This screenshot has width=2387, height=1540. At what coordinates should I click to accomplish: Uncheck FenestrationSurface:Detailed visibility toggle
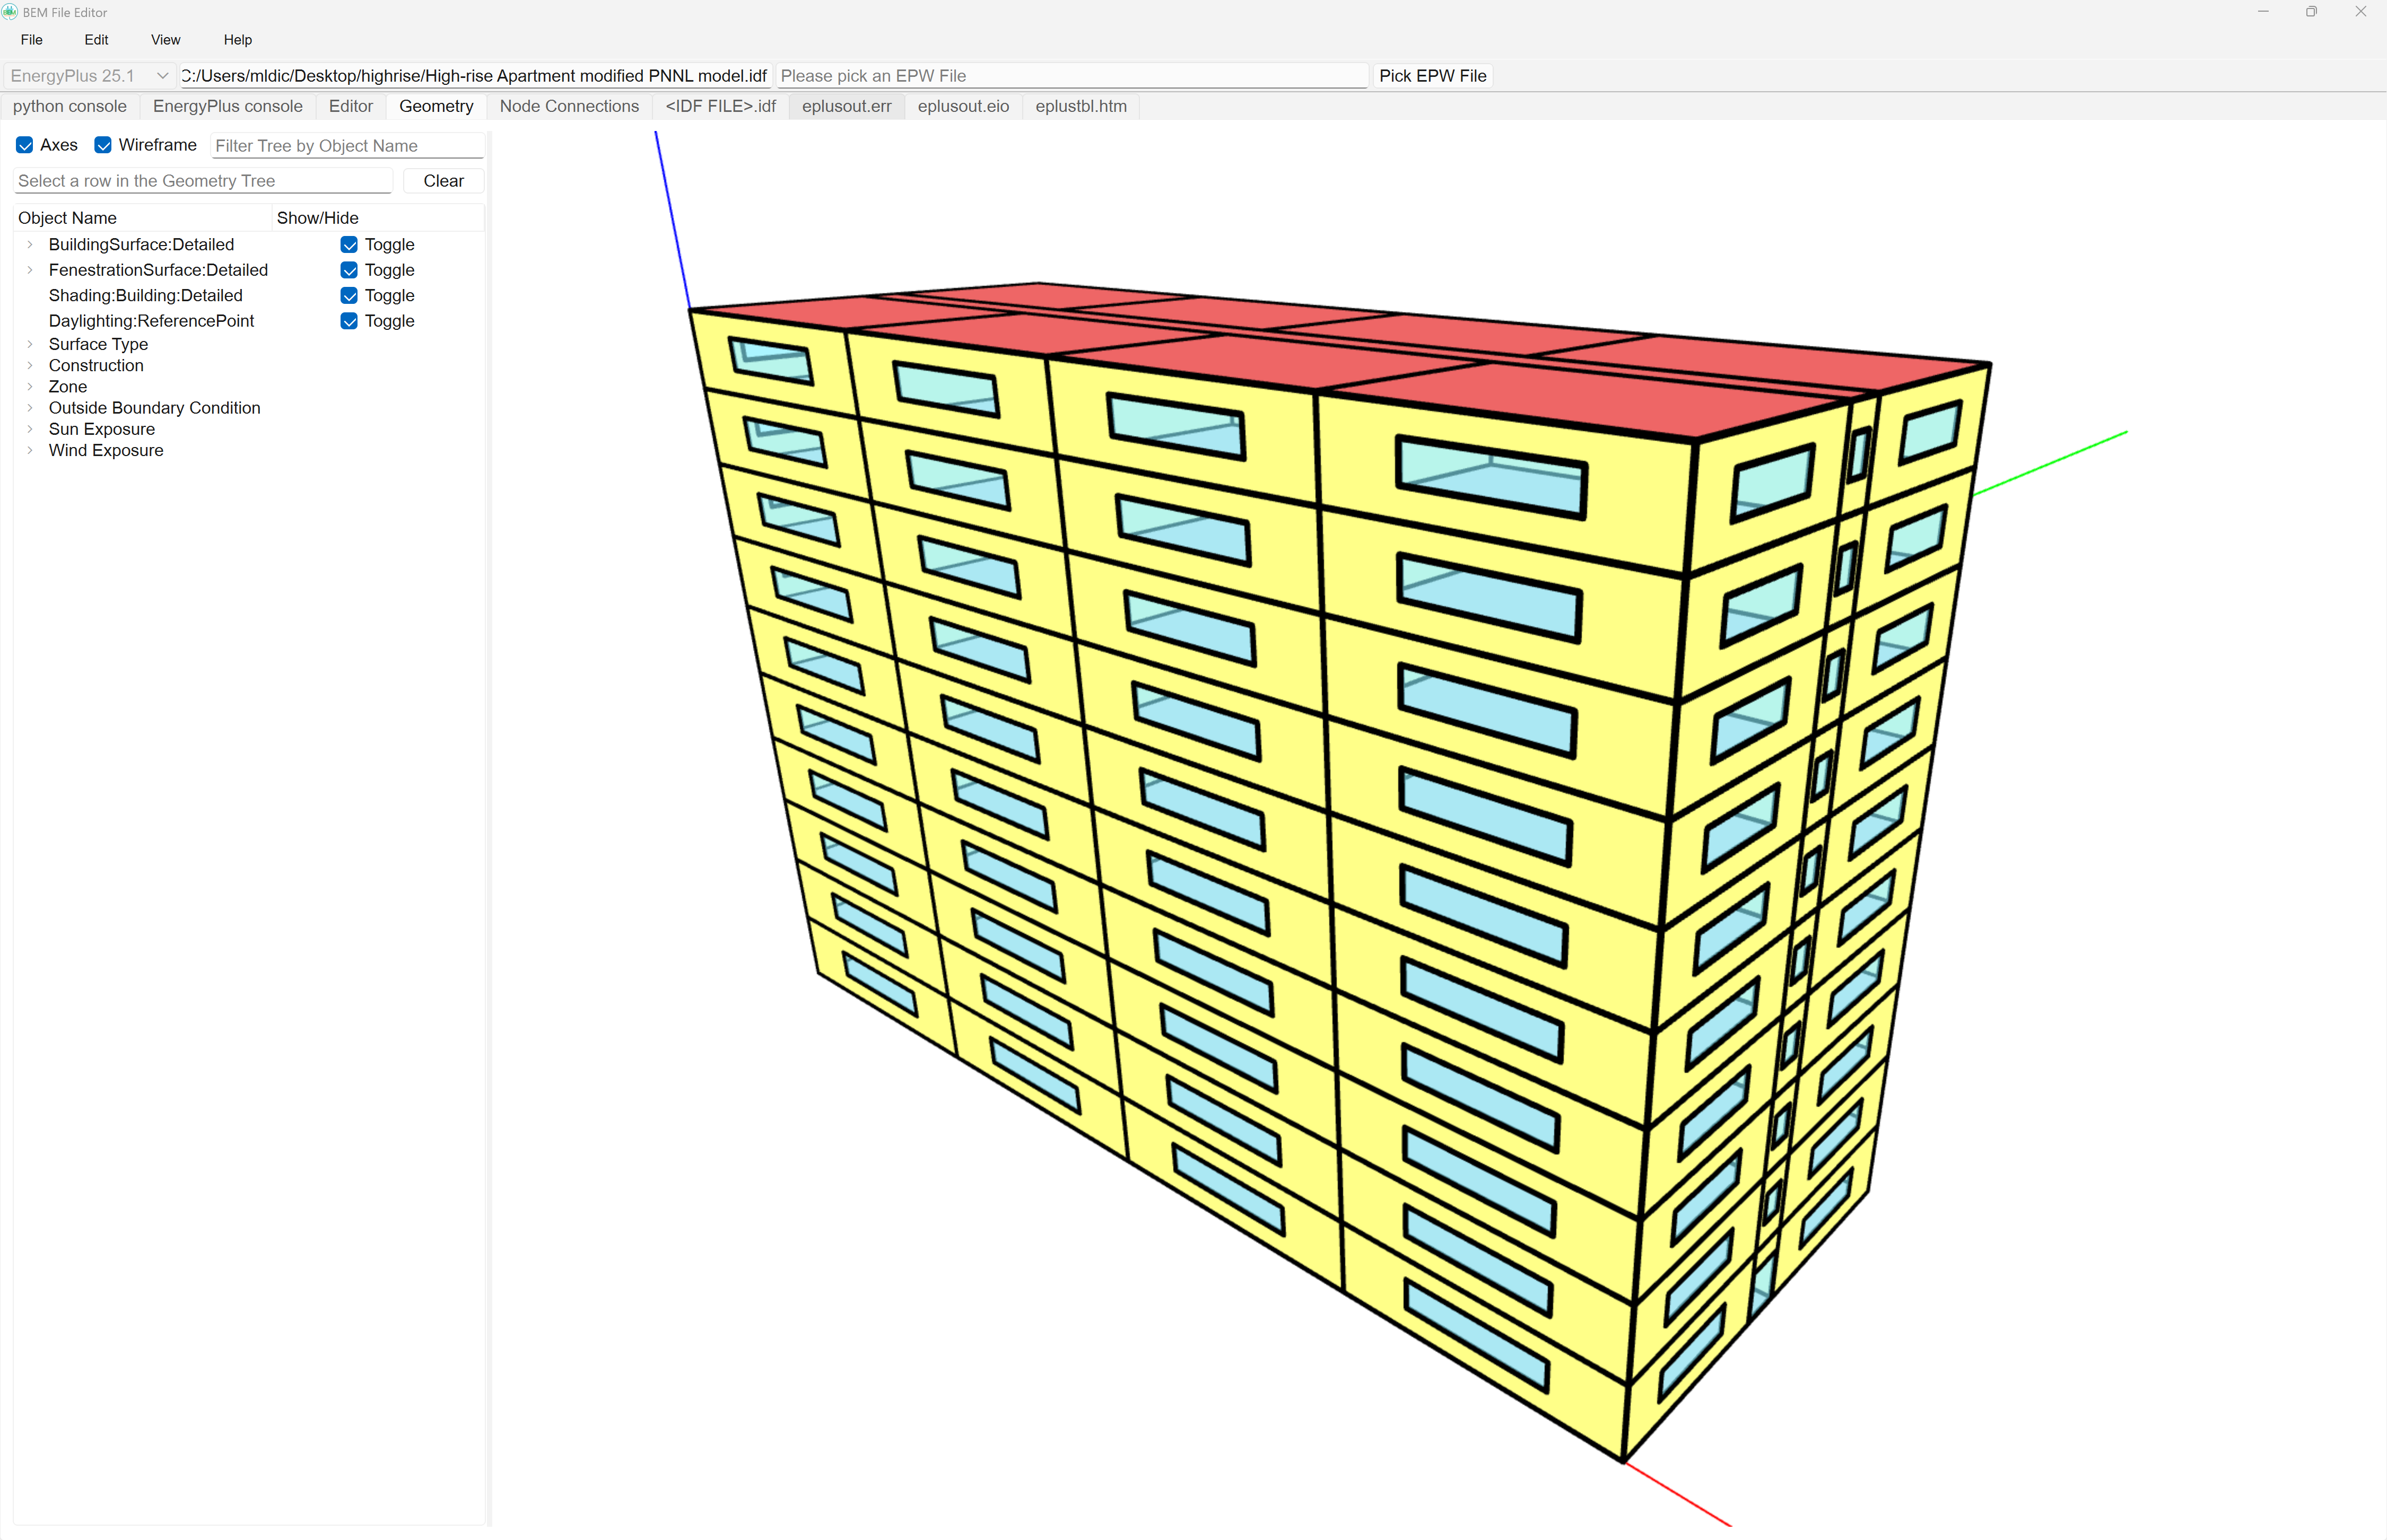click(x=349, y=270)
